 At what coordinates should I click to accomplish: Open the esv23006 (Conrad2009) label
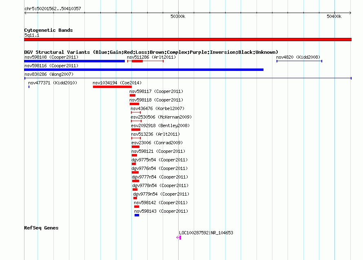[x=157, y=143]
